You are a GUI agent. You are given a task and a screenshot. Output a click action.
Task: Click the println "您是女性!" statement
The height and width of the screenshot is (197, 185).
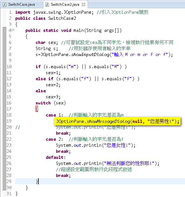point(96,145)
